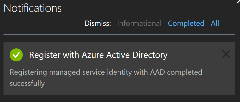
Task: Click the word sucessfully in the message
Action: tap(27, 84)
